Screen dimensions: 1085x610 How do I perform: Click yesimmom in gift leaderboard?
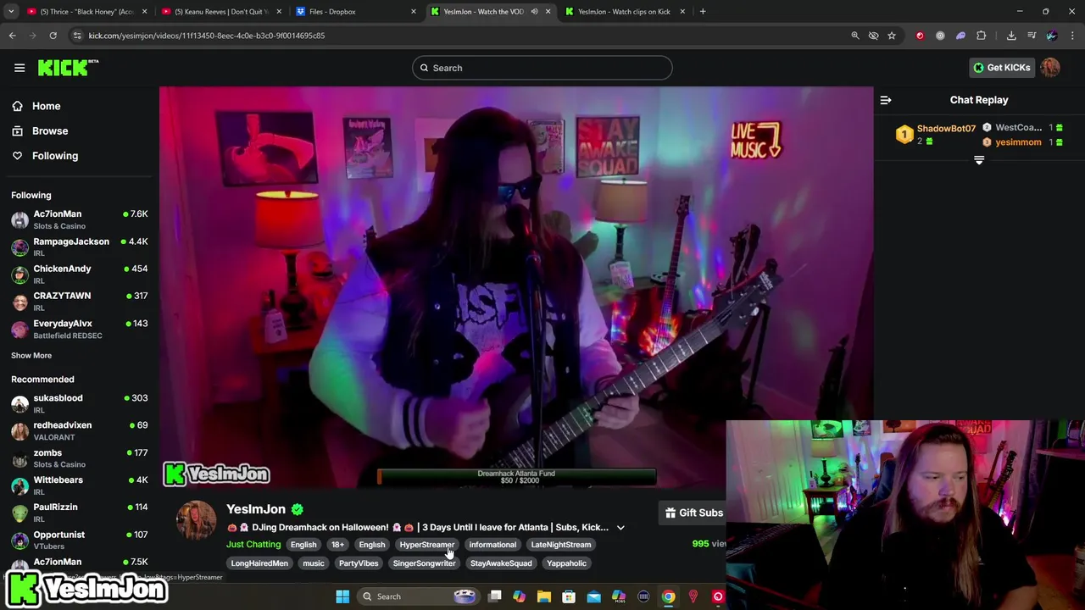1018,142
